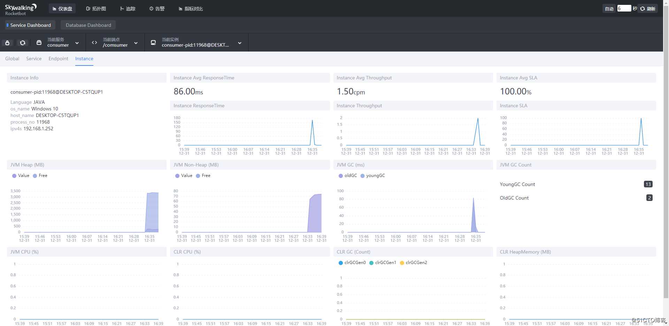Click the Instance Avg ResponseTime header
The image size is (669, 326).
[x=250, y=78]
